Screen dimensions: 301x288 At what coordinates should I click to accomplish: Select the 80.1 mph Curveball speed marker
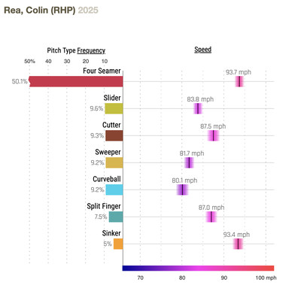click(x=182, y=189)
